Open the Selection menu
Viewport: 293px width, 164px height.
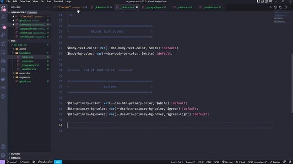tap(25, 1)
